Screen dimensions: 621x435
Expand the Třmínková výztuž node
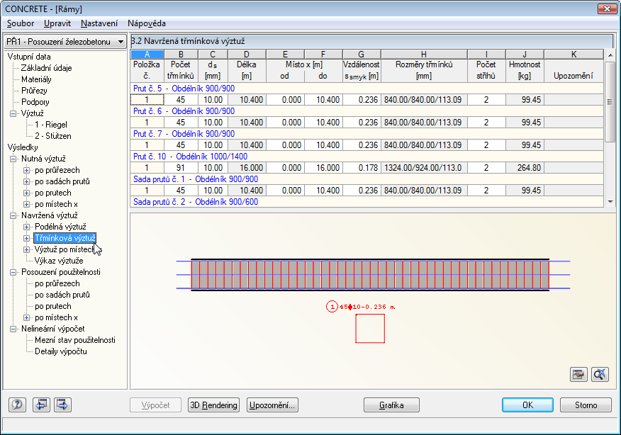tap(26, 238)
